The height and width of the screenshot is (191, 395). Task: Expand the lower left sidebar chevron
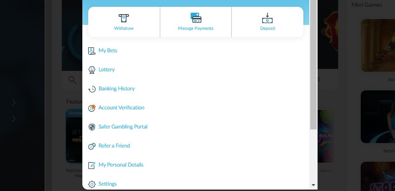[14, 119]
